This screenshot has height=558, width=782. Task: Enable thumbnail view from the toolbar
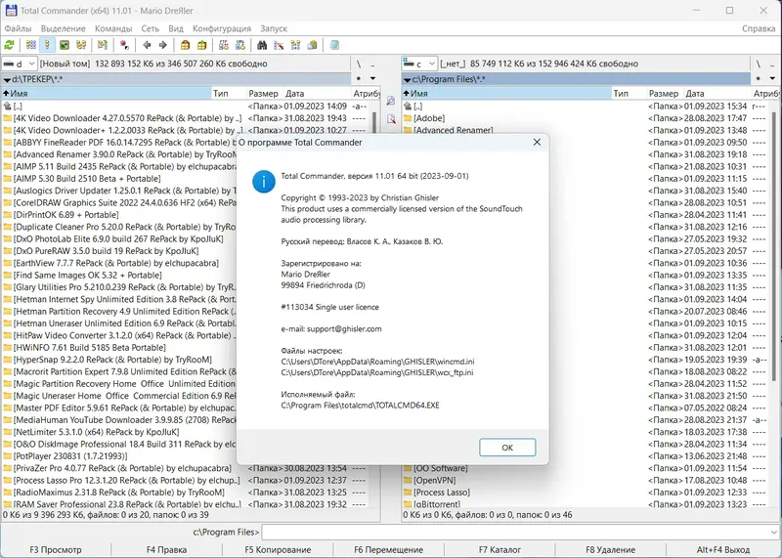point(65,45)
